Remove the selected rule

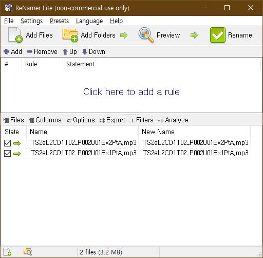(42, 51)
